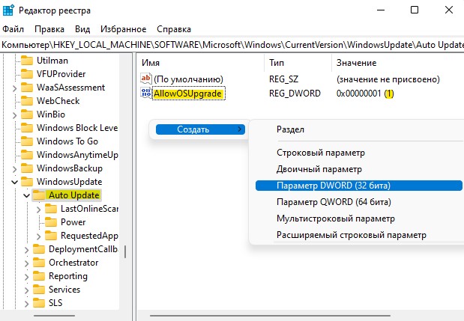Select the Services key in tree
464x321 pixels.
point(64,290)
